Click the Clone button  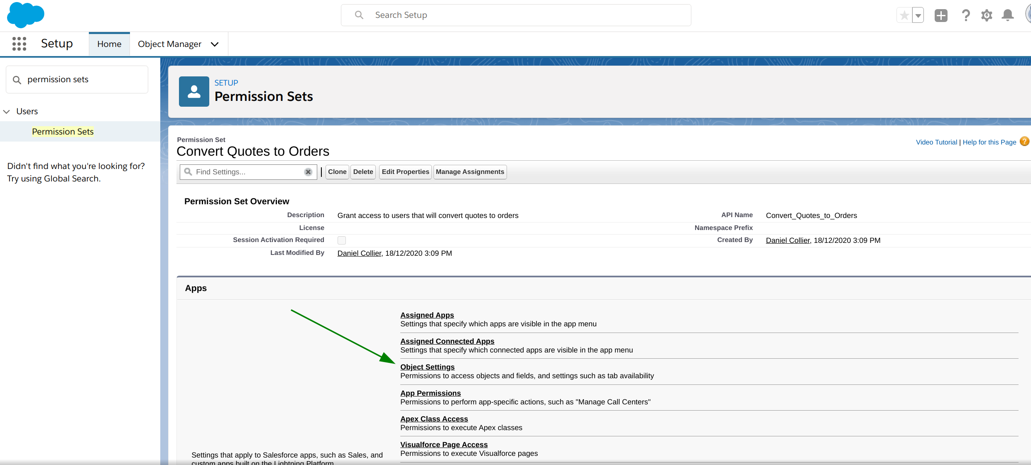coord(337,172)
